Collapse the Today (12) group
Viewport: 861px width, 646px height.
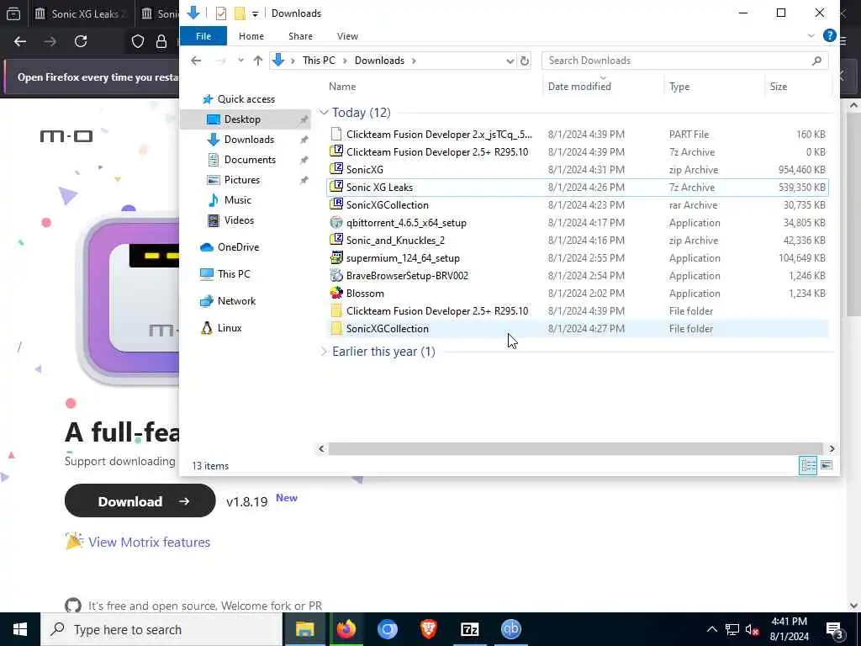pos(324,113)
